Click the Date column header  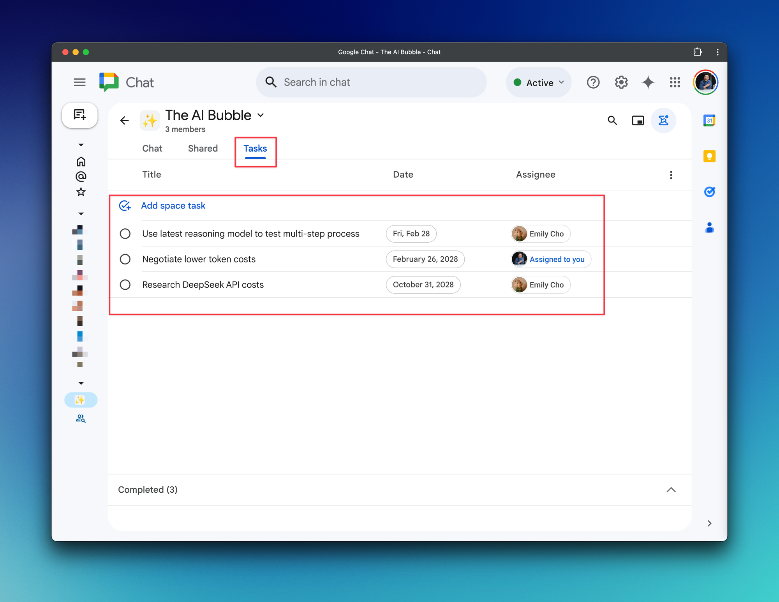pyautogui.click(x=403, y=175)
